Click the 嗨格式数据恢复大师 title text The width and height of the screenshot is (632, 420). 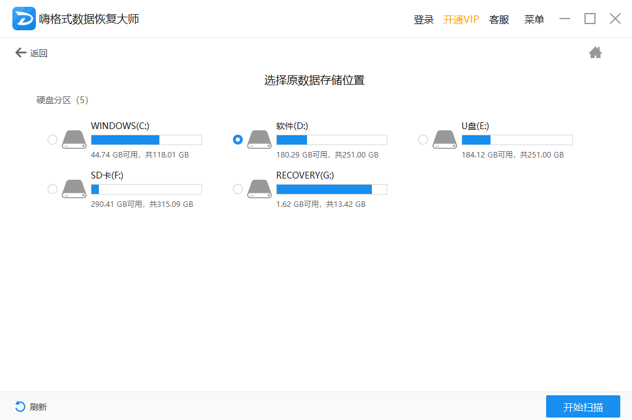tap(89, 19)
